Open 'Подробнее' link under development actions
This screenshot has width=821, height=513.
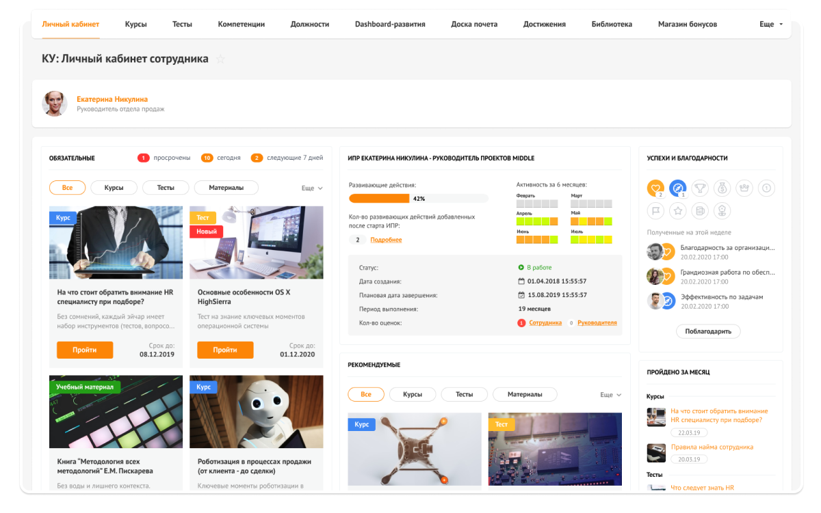[386, 240]
